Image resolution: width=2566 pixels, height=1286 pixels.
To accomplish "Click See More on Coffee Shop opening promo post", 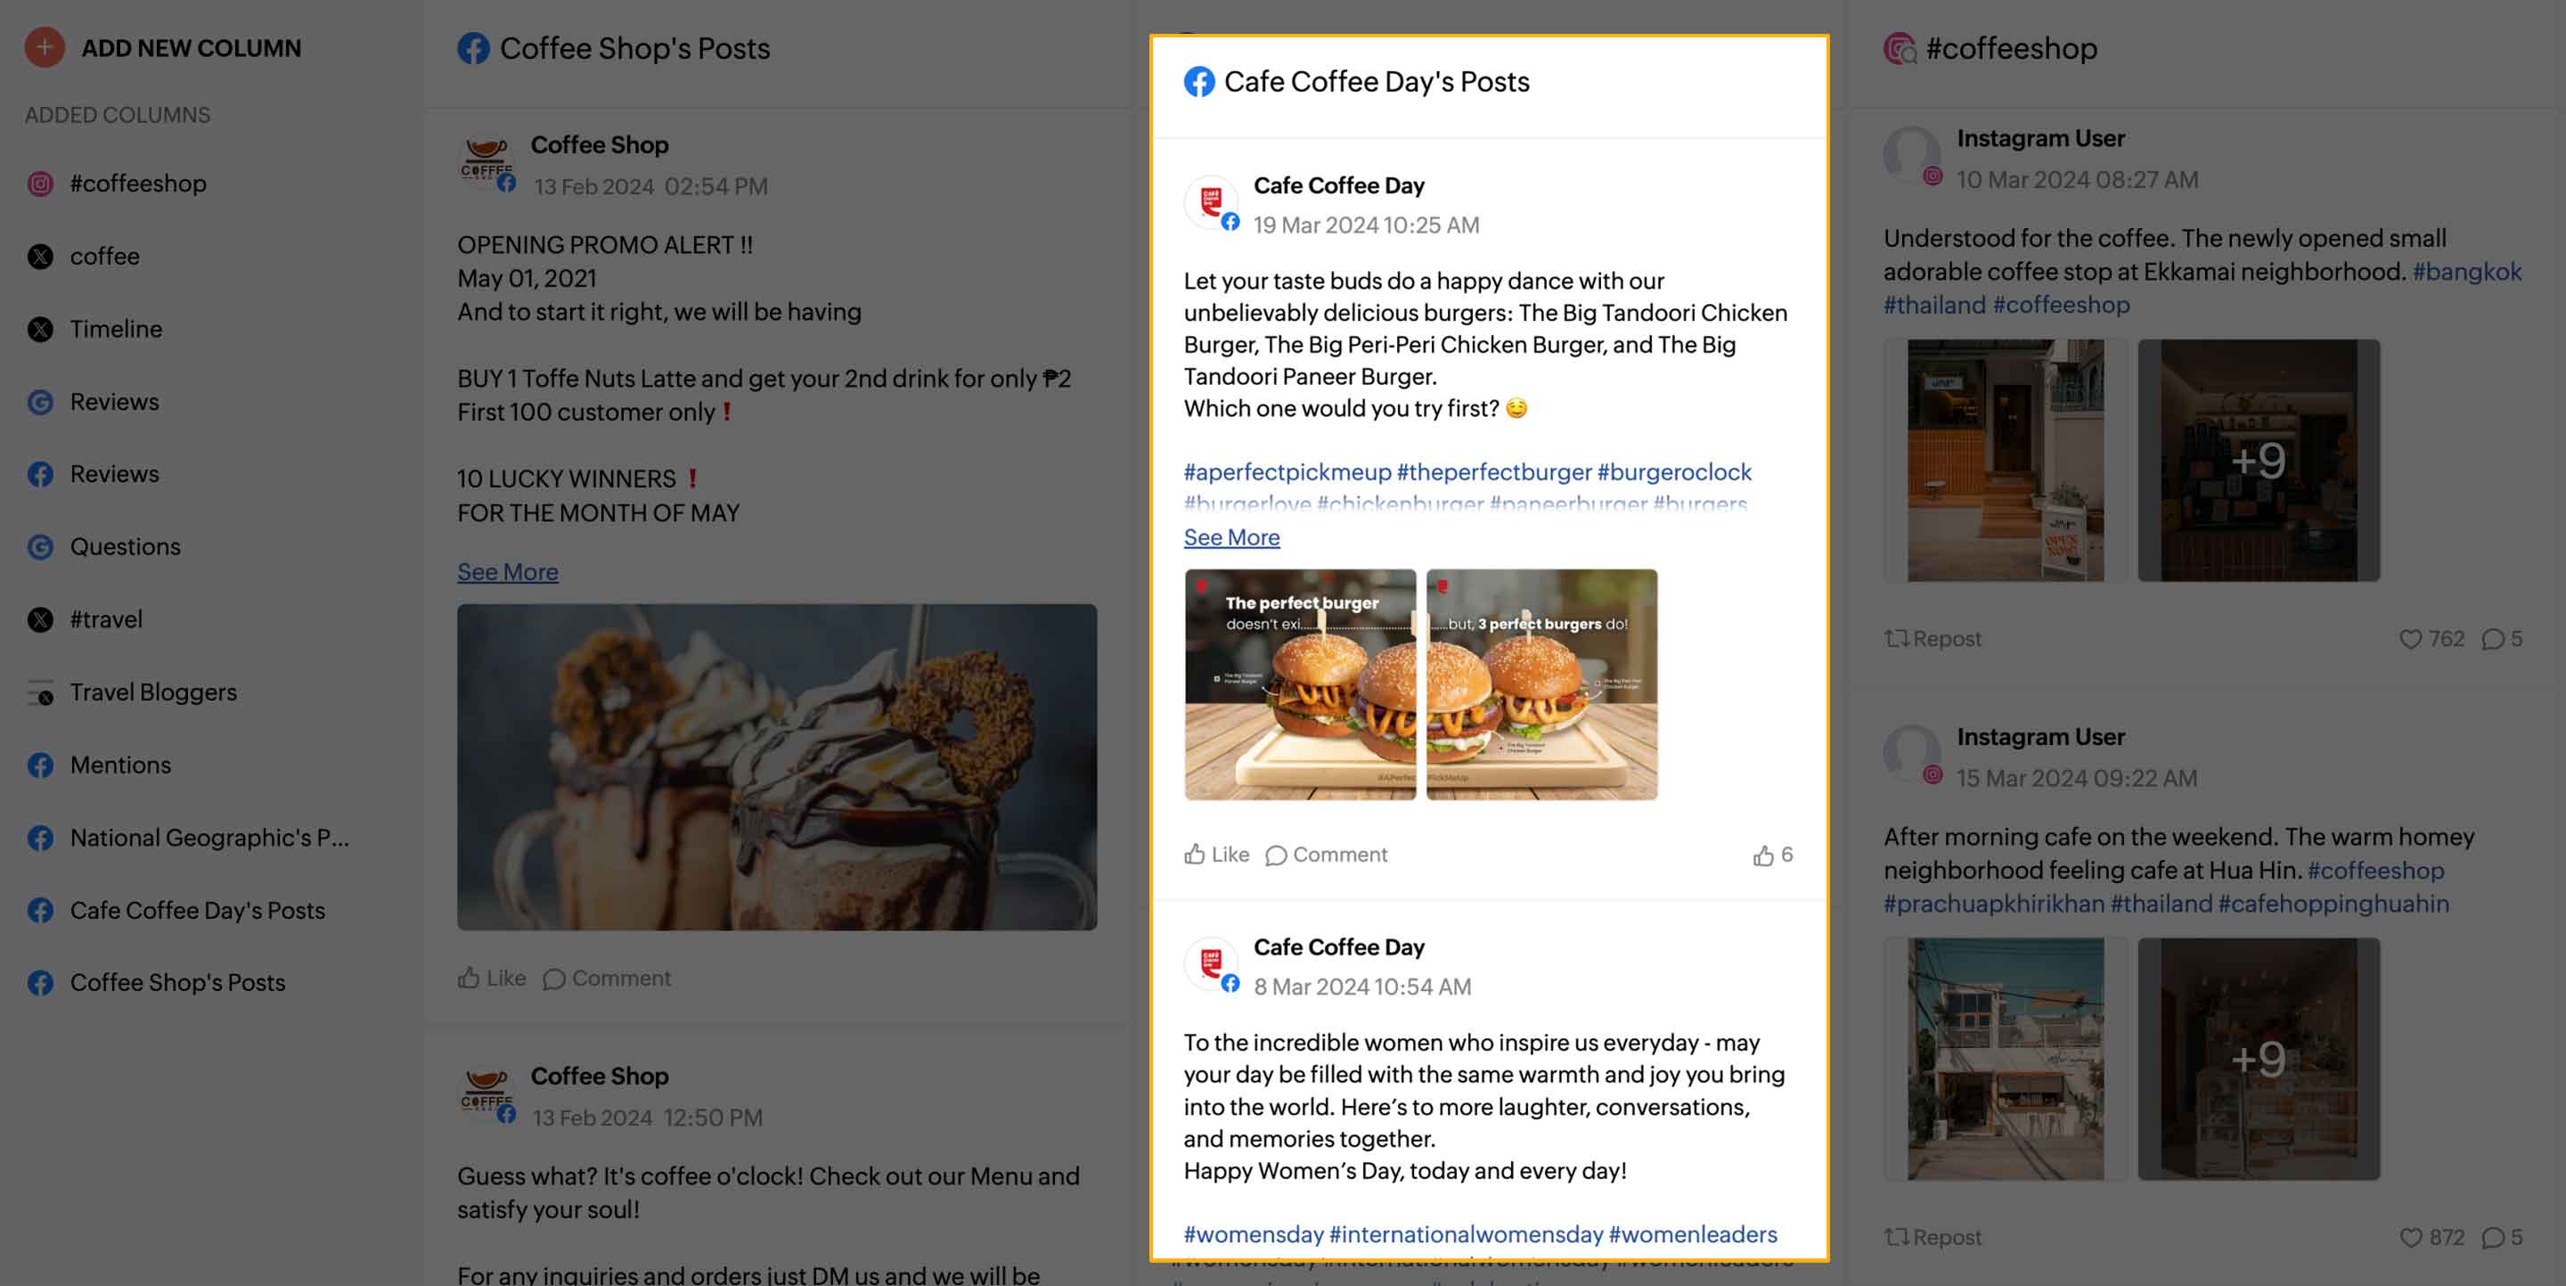I will [x=508, y=571].
